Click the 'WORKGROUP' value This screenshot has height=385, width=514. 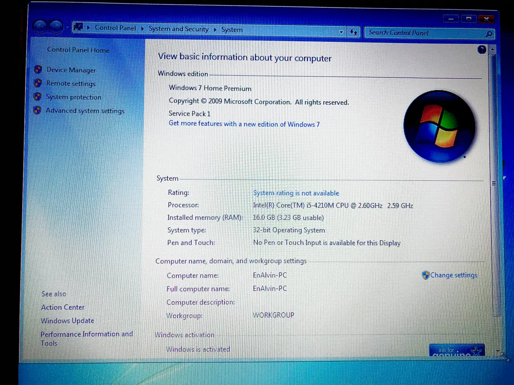coord(273,315)
